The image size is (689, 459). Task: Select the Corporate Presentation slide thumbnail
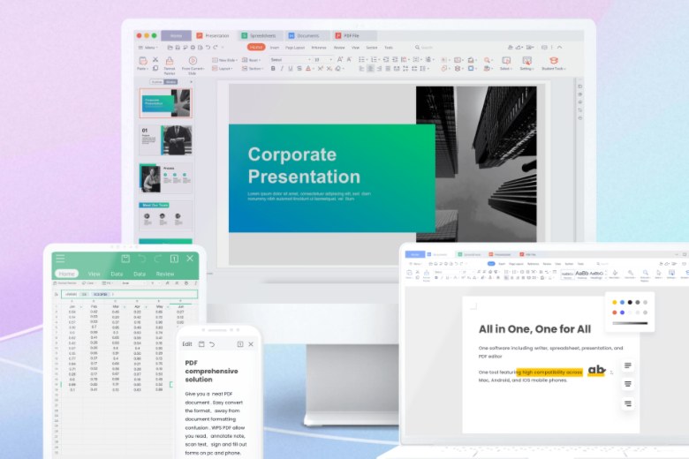[166, 103]
